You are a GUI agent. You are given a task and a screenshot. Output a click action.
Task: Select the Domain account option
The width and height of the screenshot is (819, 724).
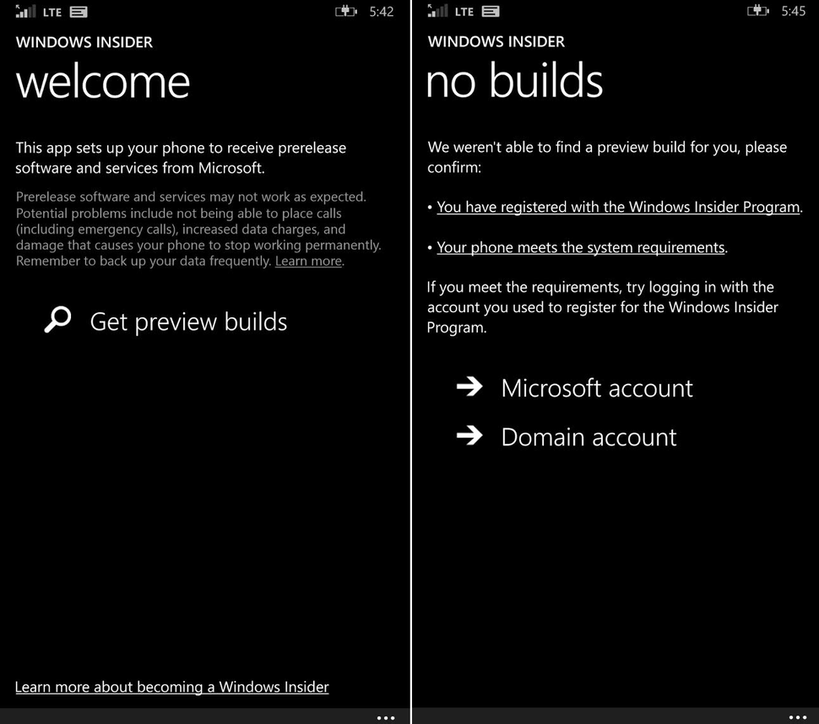[x=588, y=437]
